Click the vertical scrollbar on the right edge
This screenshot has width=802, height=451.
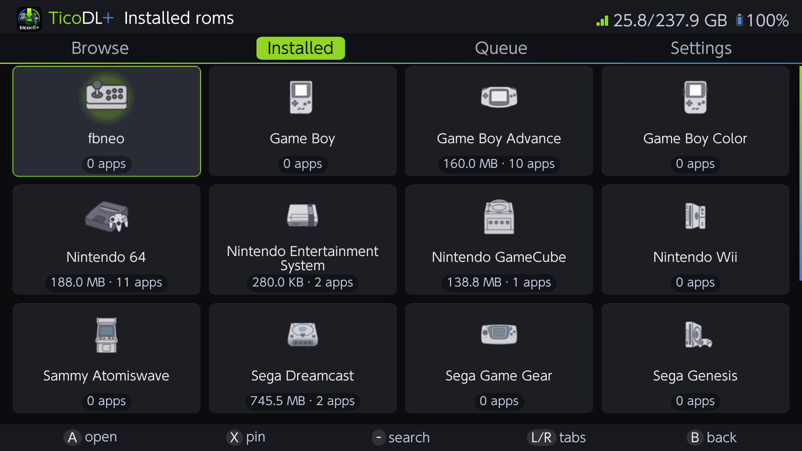pos(800,173)
